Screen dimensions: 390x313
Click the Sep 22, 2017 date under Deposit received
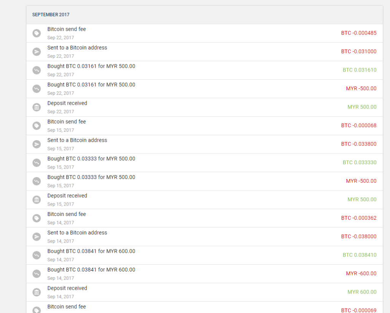pyautogui.click(x=61, y=112)
